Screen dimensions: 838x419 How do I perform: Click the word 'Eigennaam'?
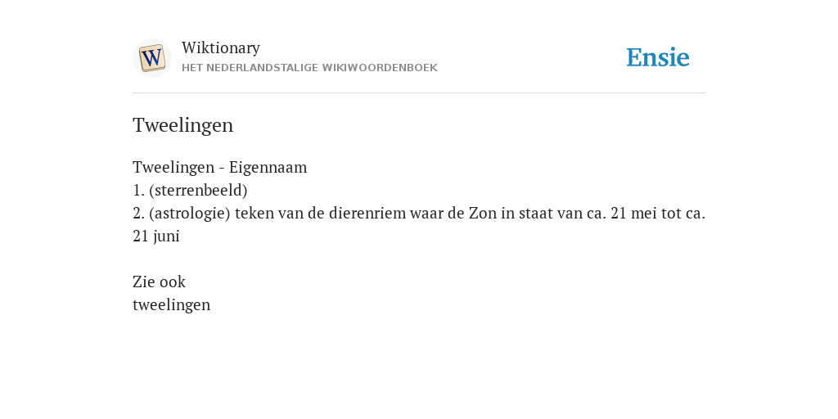pyautogui.click(x=268, y=167)
